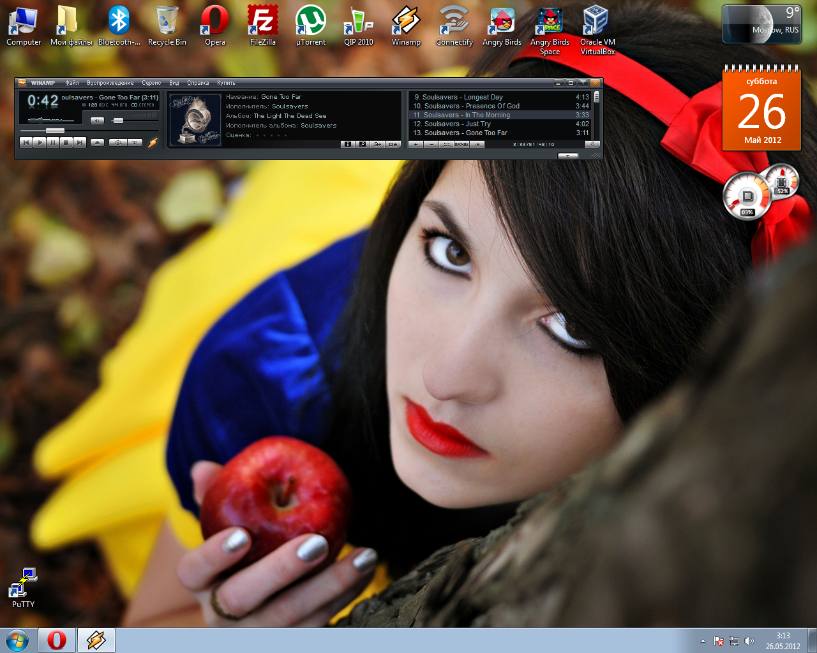Open the Computer desktop icon

[23, 27]
